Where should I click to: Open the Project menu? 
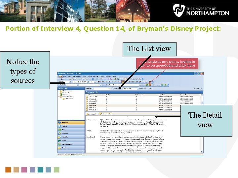point(79,76)
